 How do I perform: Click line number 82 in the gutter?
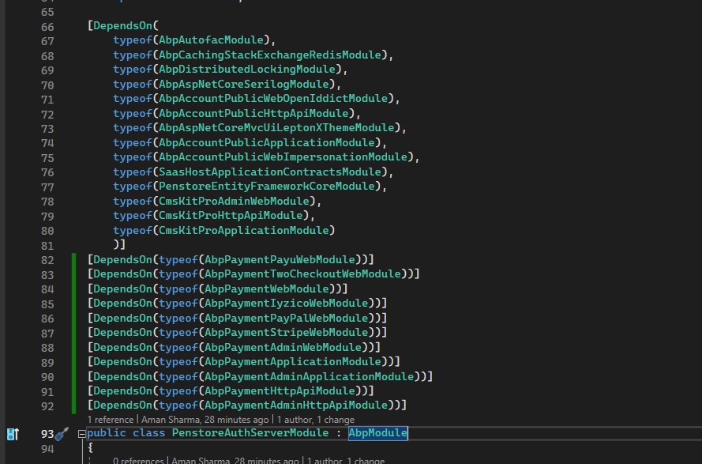(47, 260)
